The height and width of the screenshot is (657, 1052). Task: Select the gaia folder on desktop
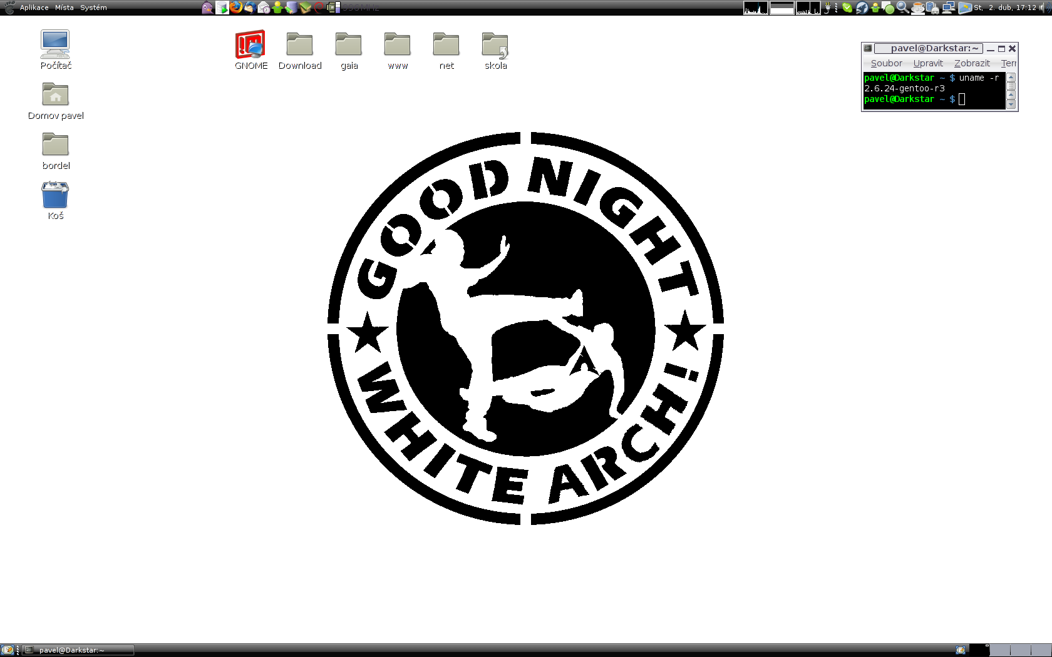click(349, 50)
